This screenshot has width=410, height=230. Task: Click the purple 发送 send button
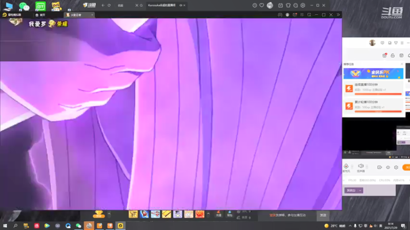pos(351,190)
